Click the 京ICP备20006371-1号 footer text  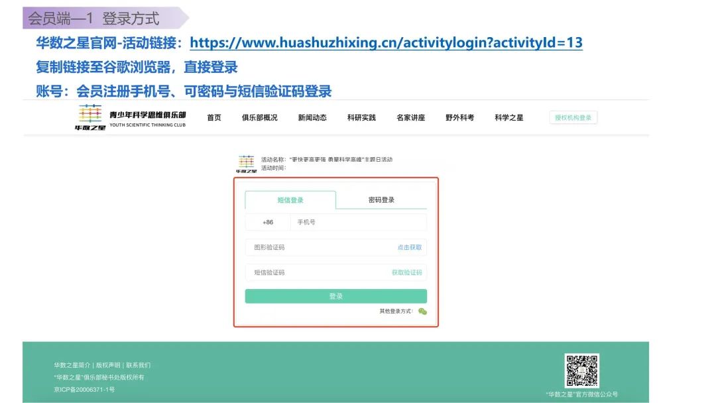click(84, 389)
